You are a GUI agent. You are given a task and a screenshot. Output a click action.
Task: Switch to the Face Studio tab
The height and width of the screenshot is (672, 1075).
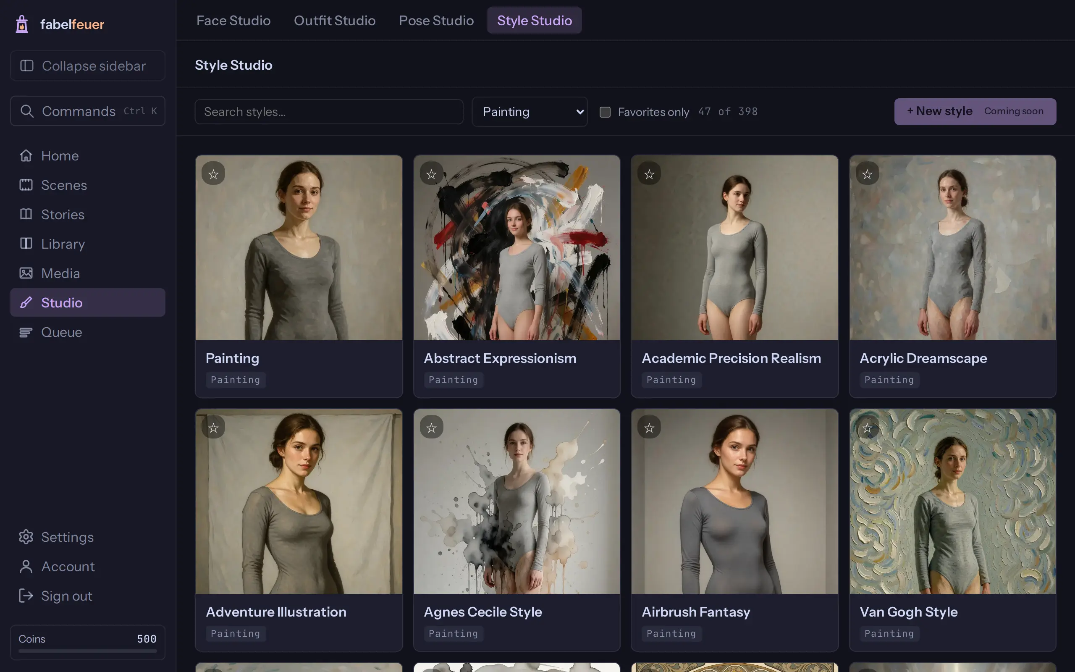click(x=233, y=21)
